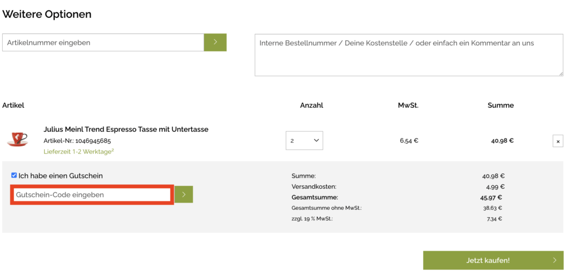Uncheck the Ich habe einen Gutschein checkbox

(x=14, y=175)
